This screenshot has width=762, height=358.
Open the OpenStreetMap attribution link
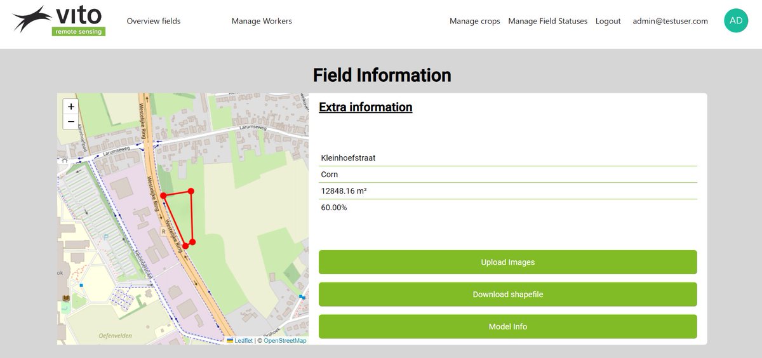pos(285,341)
